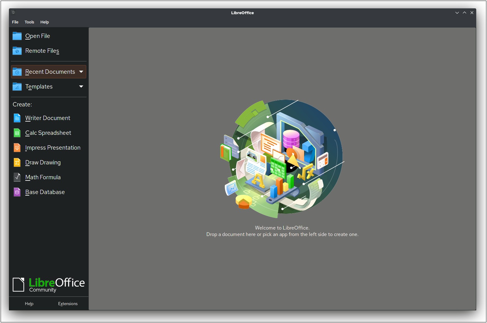
Task: Create a new Writer Document
Action: (x=49, y=118)
